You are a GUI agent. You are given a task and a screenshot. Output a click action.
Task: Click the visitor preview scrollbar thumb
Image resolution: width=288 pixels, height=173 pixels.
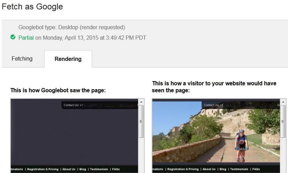click(283, 121)
